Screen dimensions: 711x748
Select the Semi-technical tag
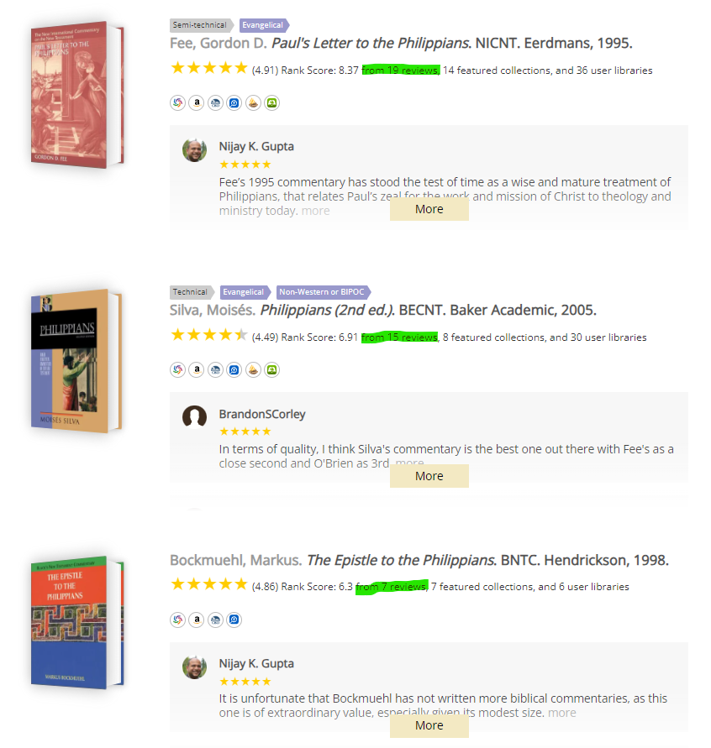coord(201,25)
